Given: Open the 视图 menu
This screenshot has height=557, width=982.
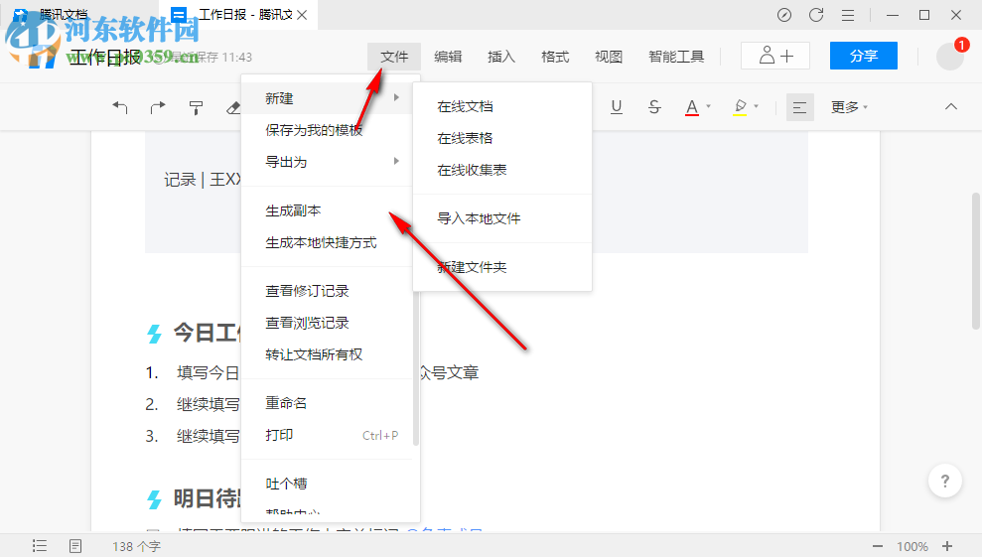Looking at the screenshot, I should pos(608,57).
